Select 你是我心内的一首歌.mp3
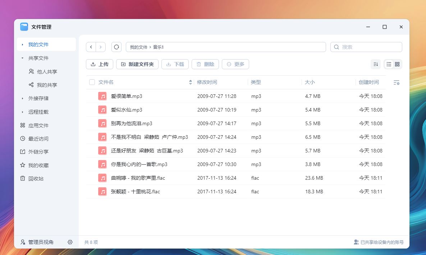Image resolution: width=426 pixels, height=255 pixels. click(139, 164)
